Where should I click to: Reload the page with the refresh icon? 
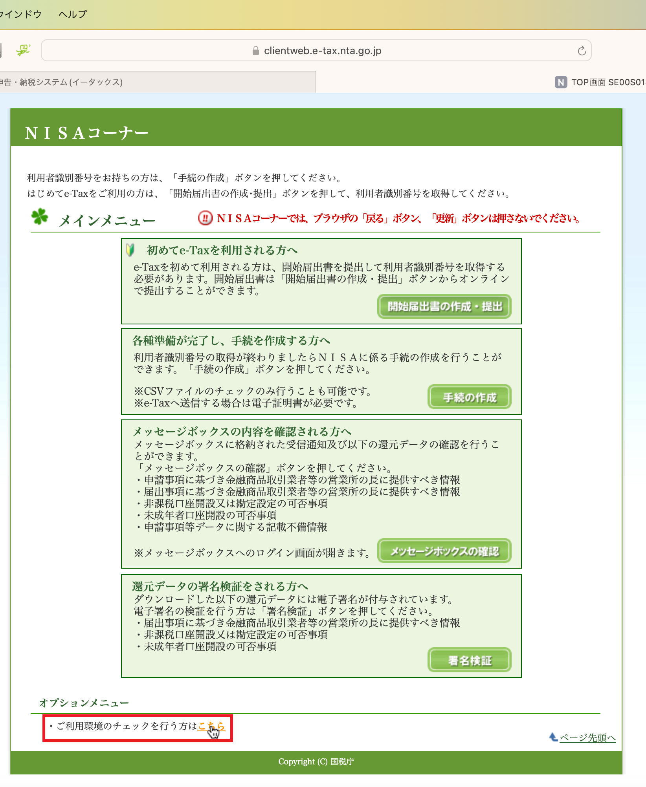click(582, 51)
